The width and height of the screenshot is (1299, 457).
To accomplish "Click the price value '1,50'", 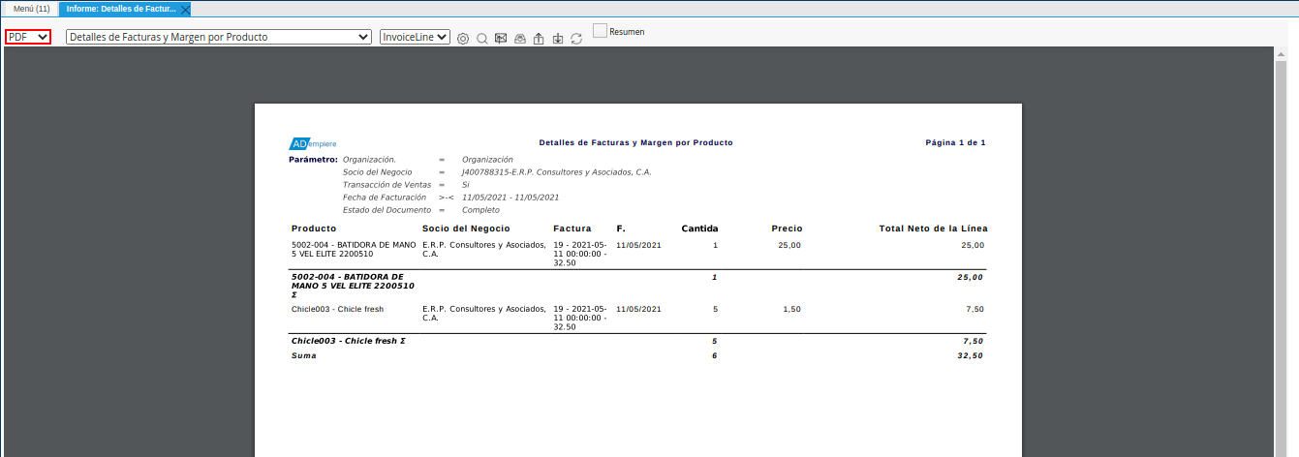I will [791, 309].
